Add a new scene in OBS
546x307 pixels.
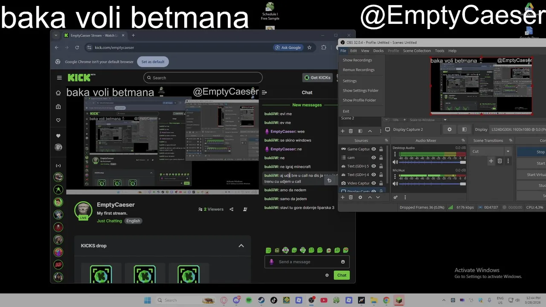(x=342, y=131)
